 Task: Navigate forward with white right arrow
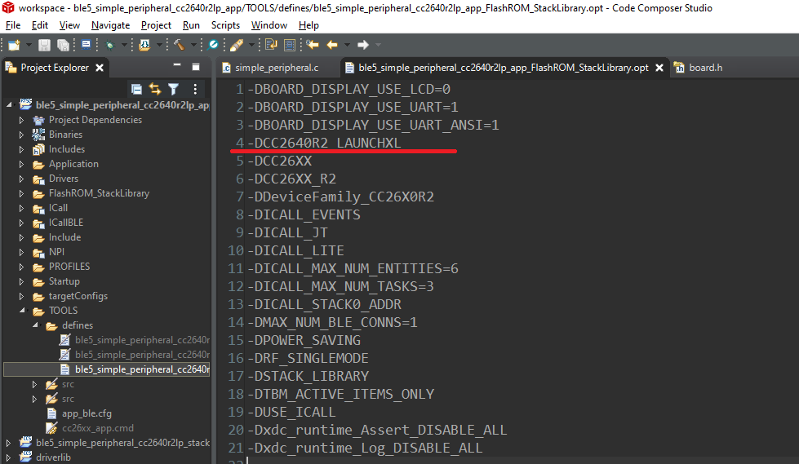pyautogui.click(x=363, y=46)
